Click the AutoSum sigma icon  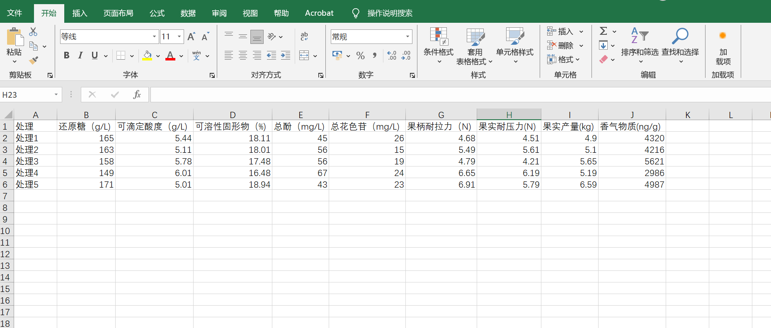click(x=604, y=31)
